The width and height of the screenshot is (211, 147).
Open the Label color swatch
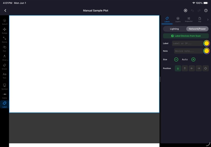click(x=207, y=43)
